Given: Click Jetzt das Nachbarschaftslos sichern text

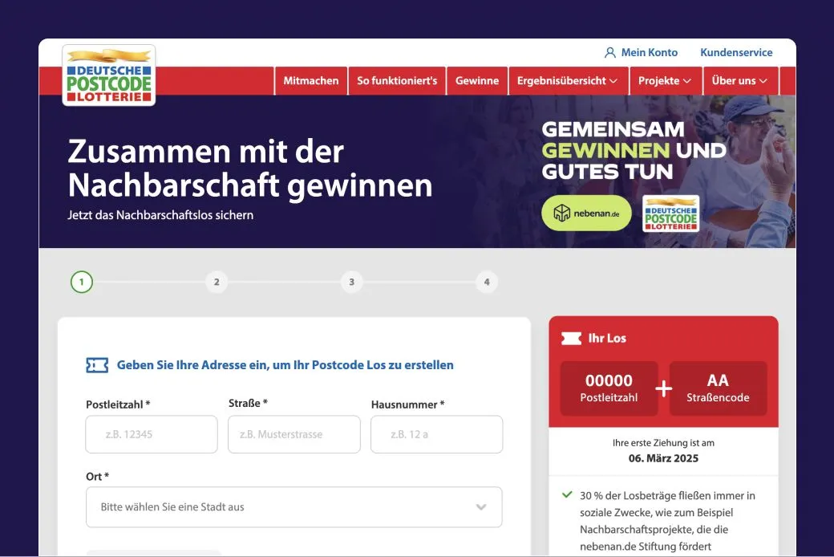Looking at the screenshot, I should pos(160,215).
